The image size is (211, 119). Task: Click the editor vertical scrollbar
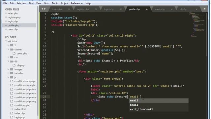tap(207, 34)
